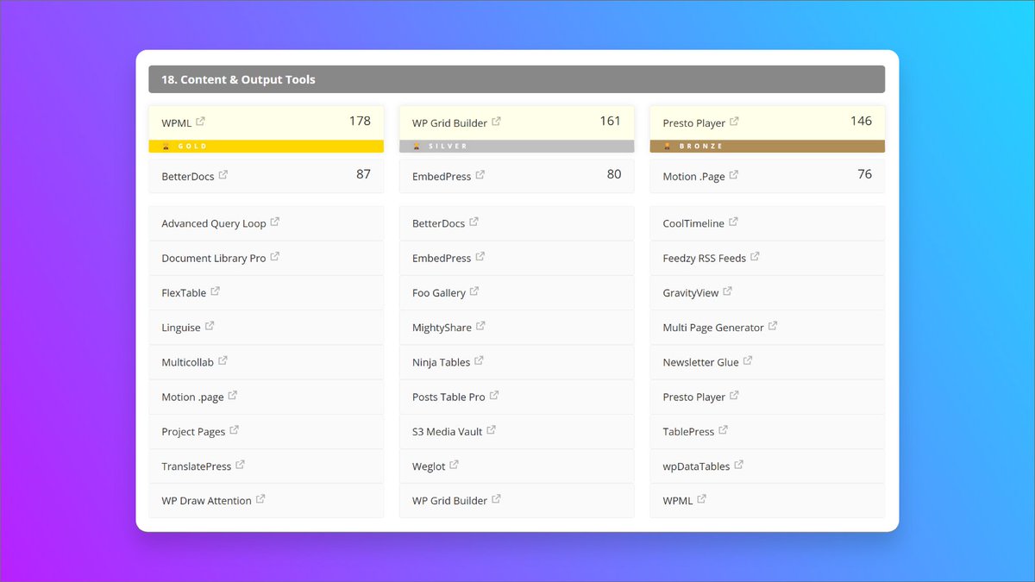Viewport: 1035px width, 582px height.
Task: Click external link icon of gold-ranked WPML
Action: [x=201, y=122]
